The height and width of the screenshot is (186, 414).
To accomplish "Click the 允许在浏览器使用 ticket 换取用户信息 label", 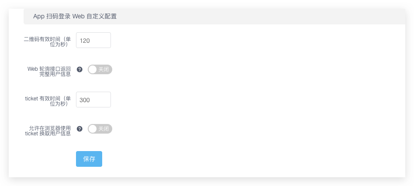I will click(x=48, y=131).
